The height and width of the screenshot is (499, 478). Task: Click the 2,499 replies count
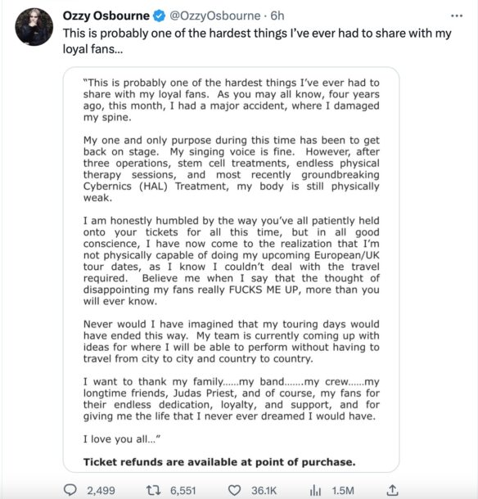tap(101, 490)
